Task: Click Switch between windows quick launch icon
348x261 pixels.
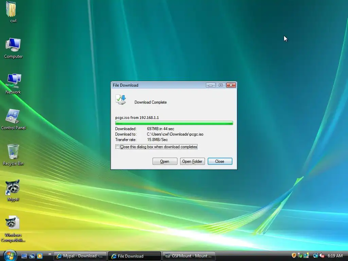Action: click(x=32, y=256)
